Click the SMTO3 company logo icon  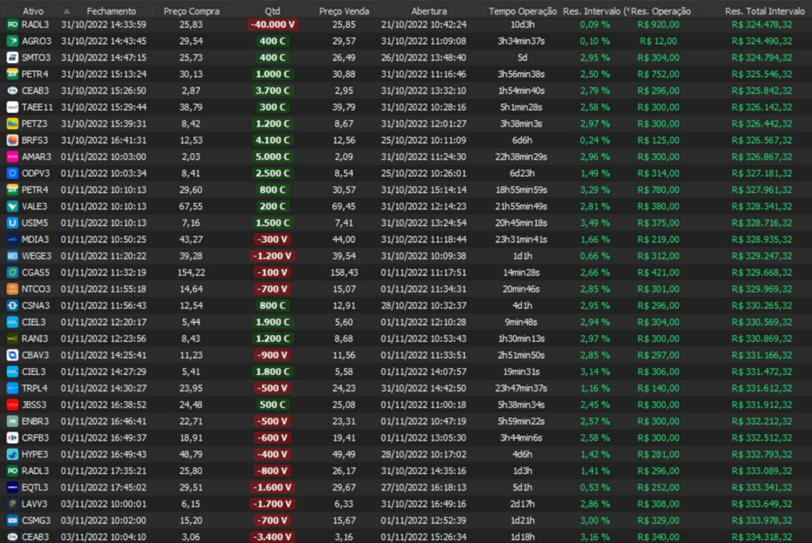pos(12,58)
